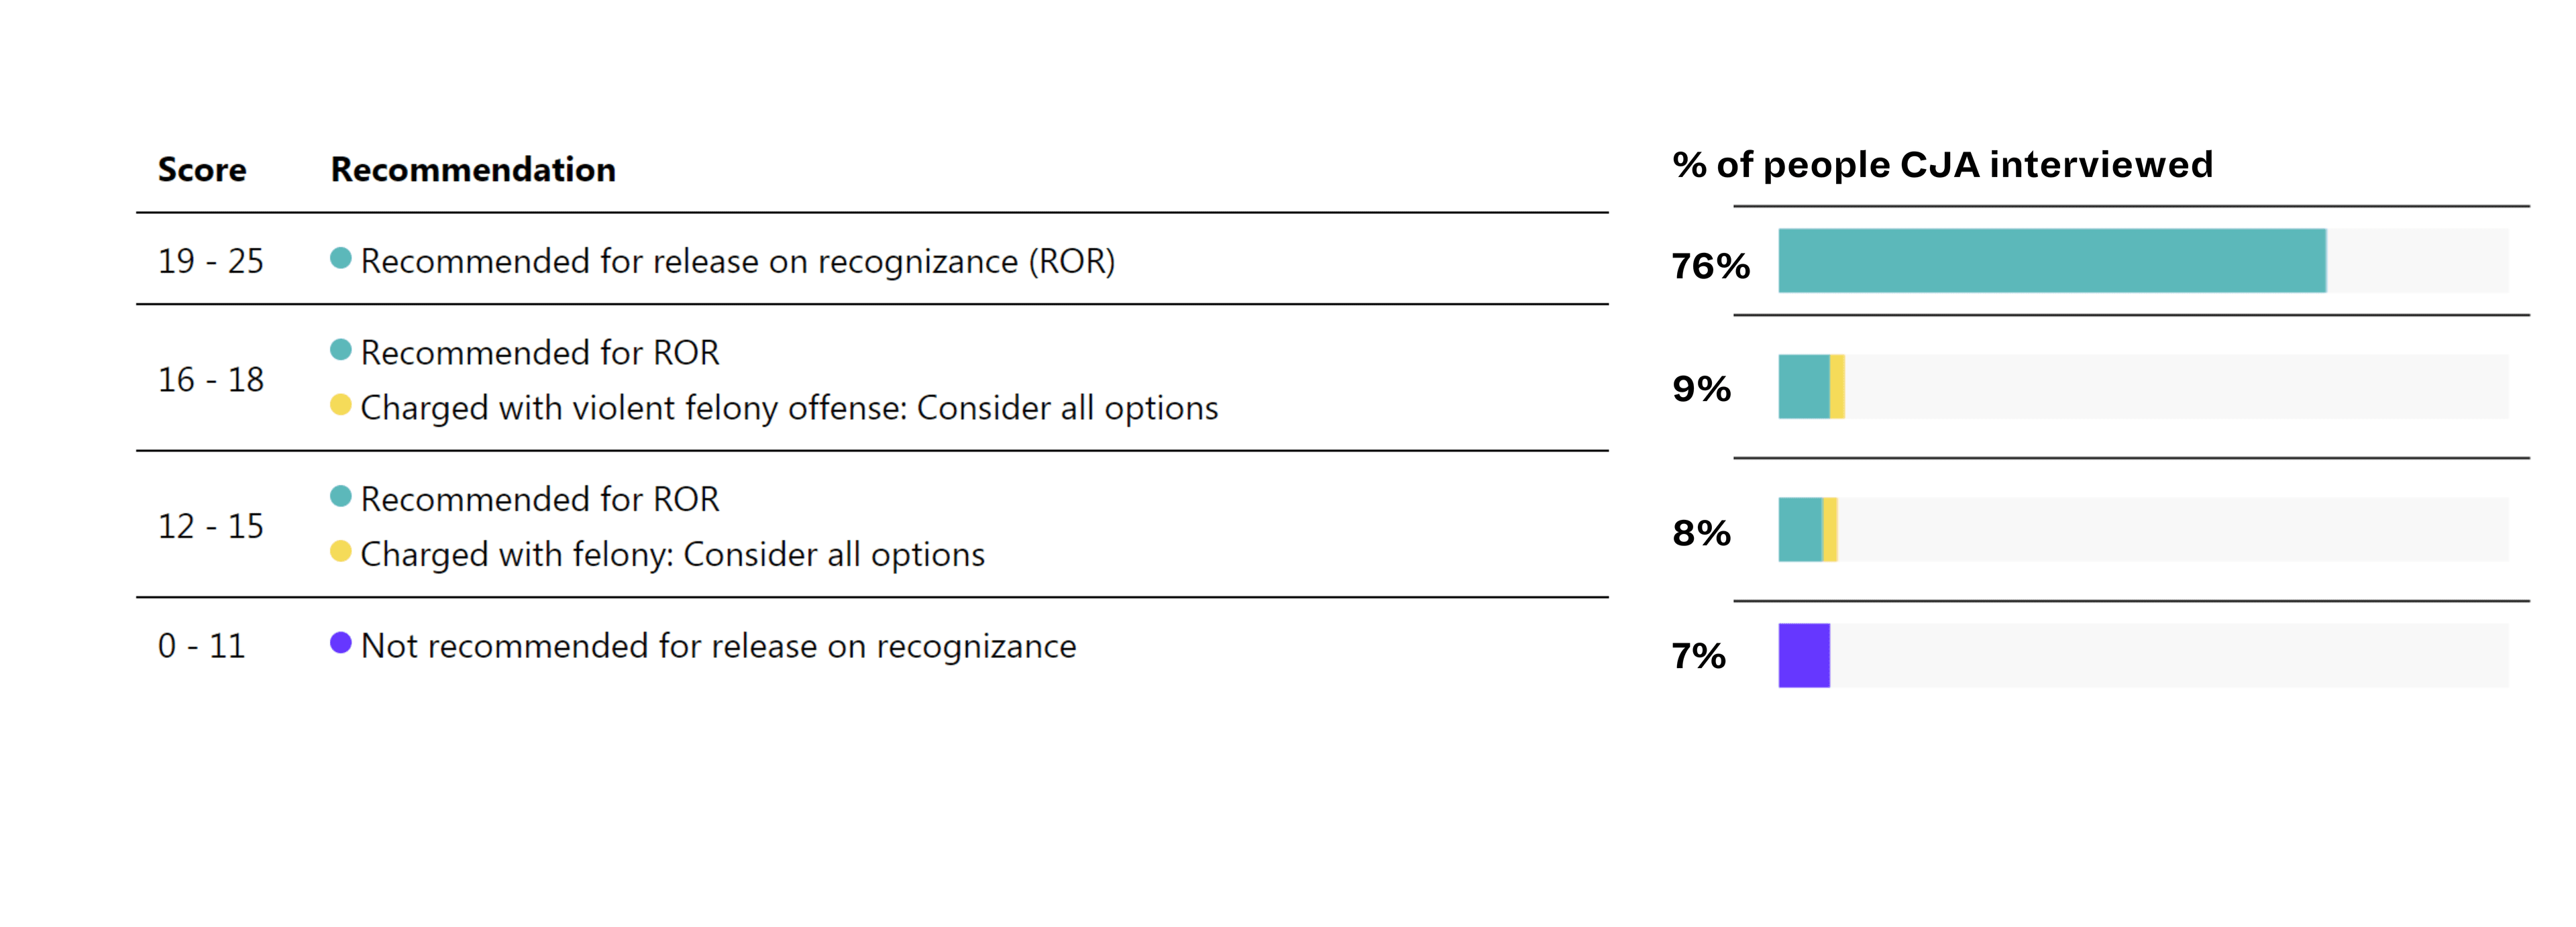Click the 7% percentage label
The image size is (2576, 927).
click(1698, 657)
